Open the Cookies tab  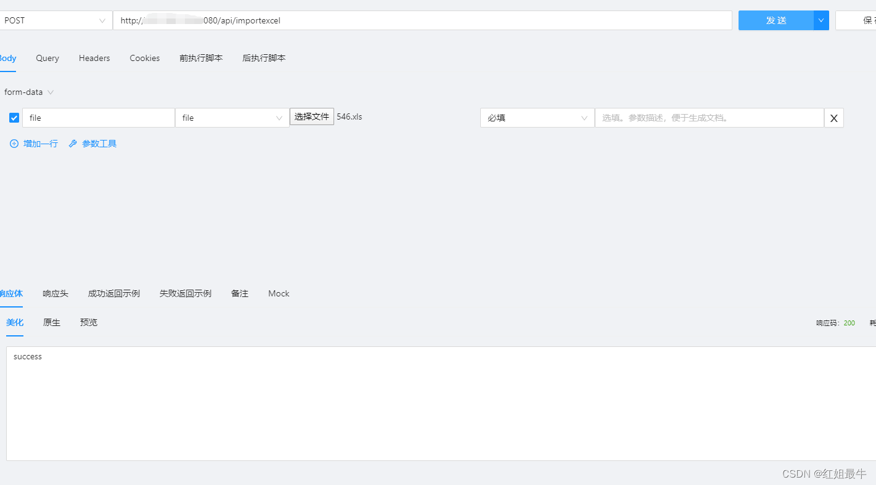(x=144, y=58)
